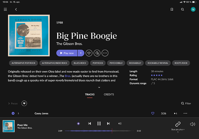Select the Blues-Rock genre tag
Screen dimensions: 199x139
(80, 63)
